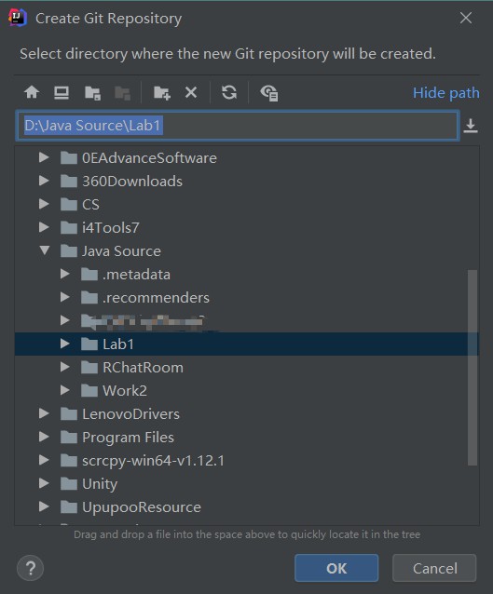Image resolution: width=493 pixels, height=594 pixels.
Task: Toggle Show Hidden Files and Directories icon
Action: pyautogui.click(x=269, y=93)
